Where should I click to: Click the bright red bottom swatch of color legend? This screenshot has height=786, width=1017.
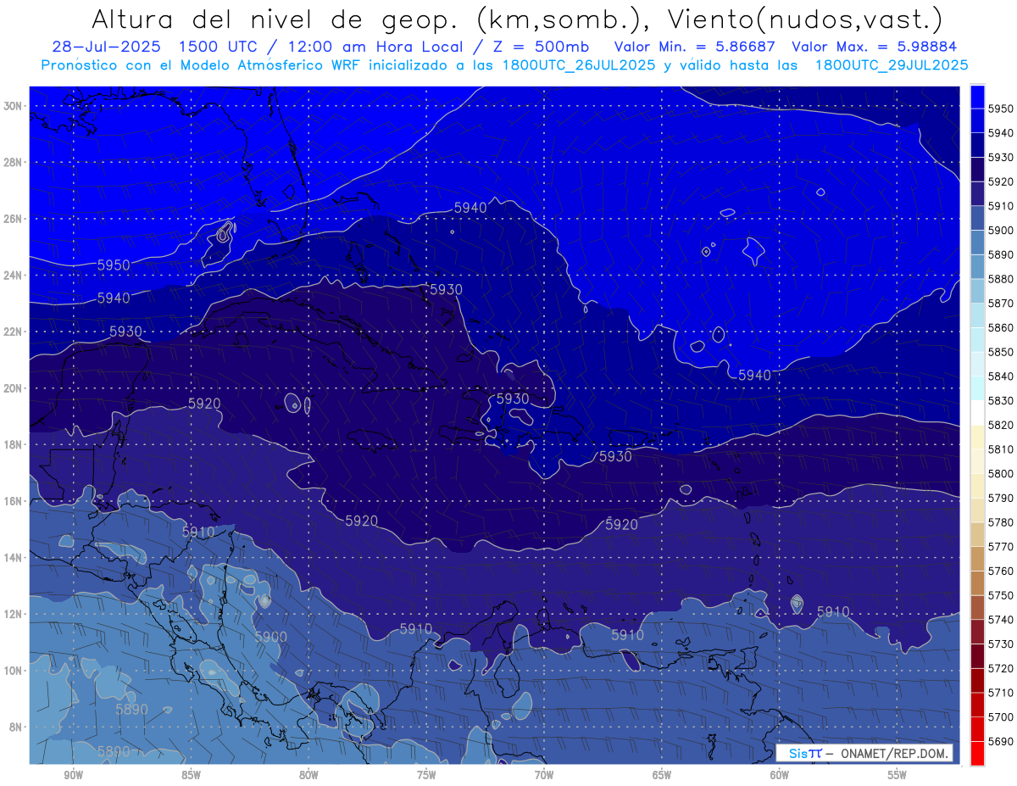pos(977,753)
